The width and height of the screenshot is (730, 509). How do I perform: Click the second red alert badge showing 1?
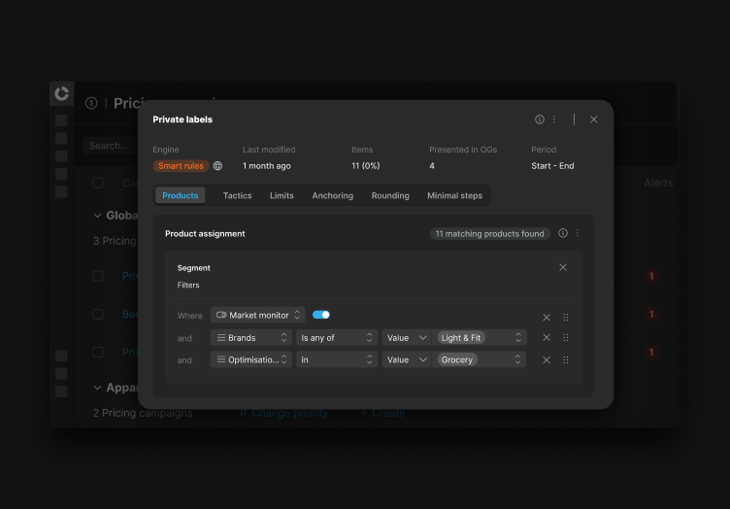point(651,315)
